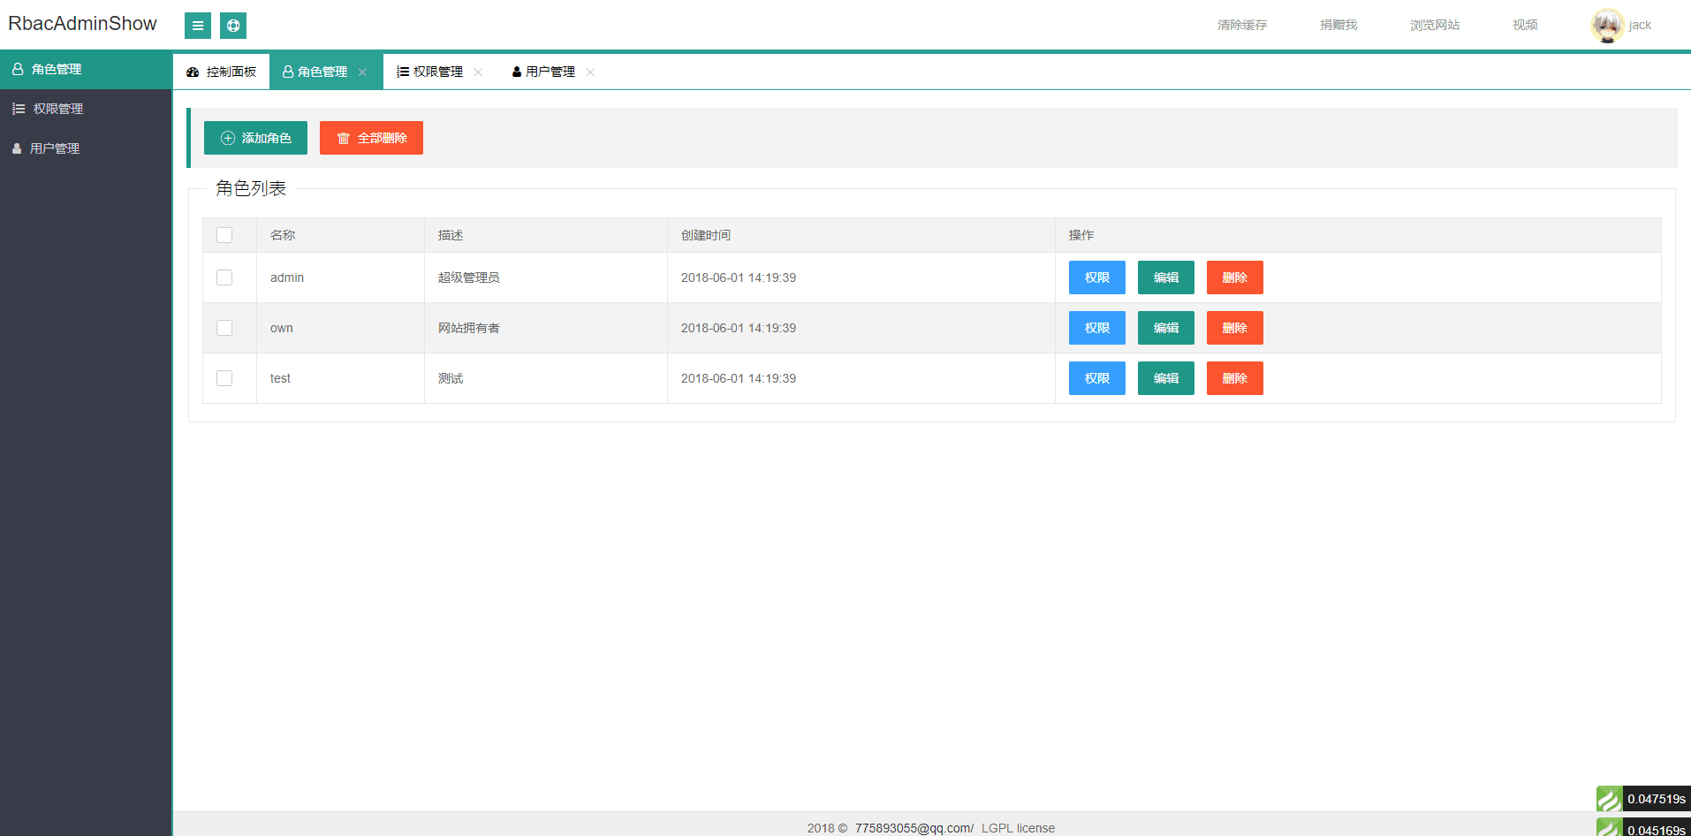Delete the test role with 删除

tap(1234, 378)
